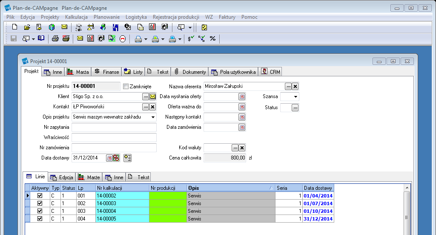Toggle Aktywny checkbox for row 001
The image size is (436, 235).
pyautogui.click(x=40, y=195)
